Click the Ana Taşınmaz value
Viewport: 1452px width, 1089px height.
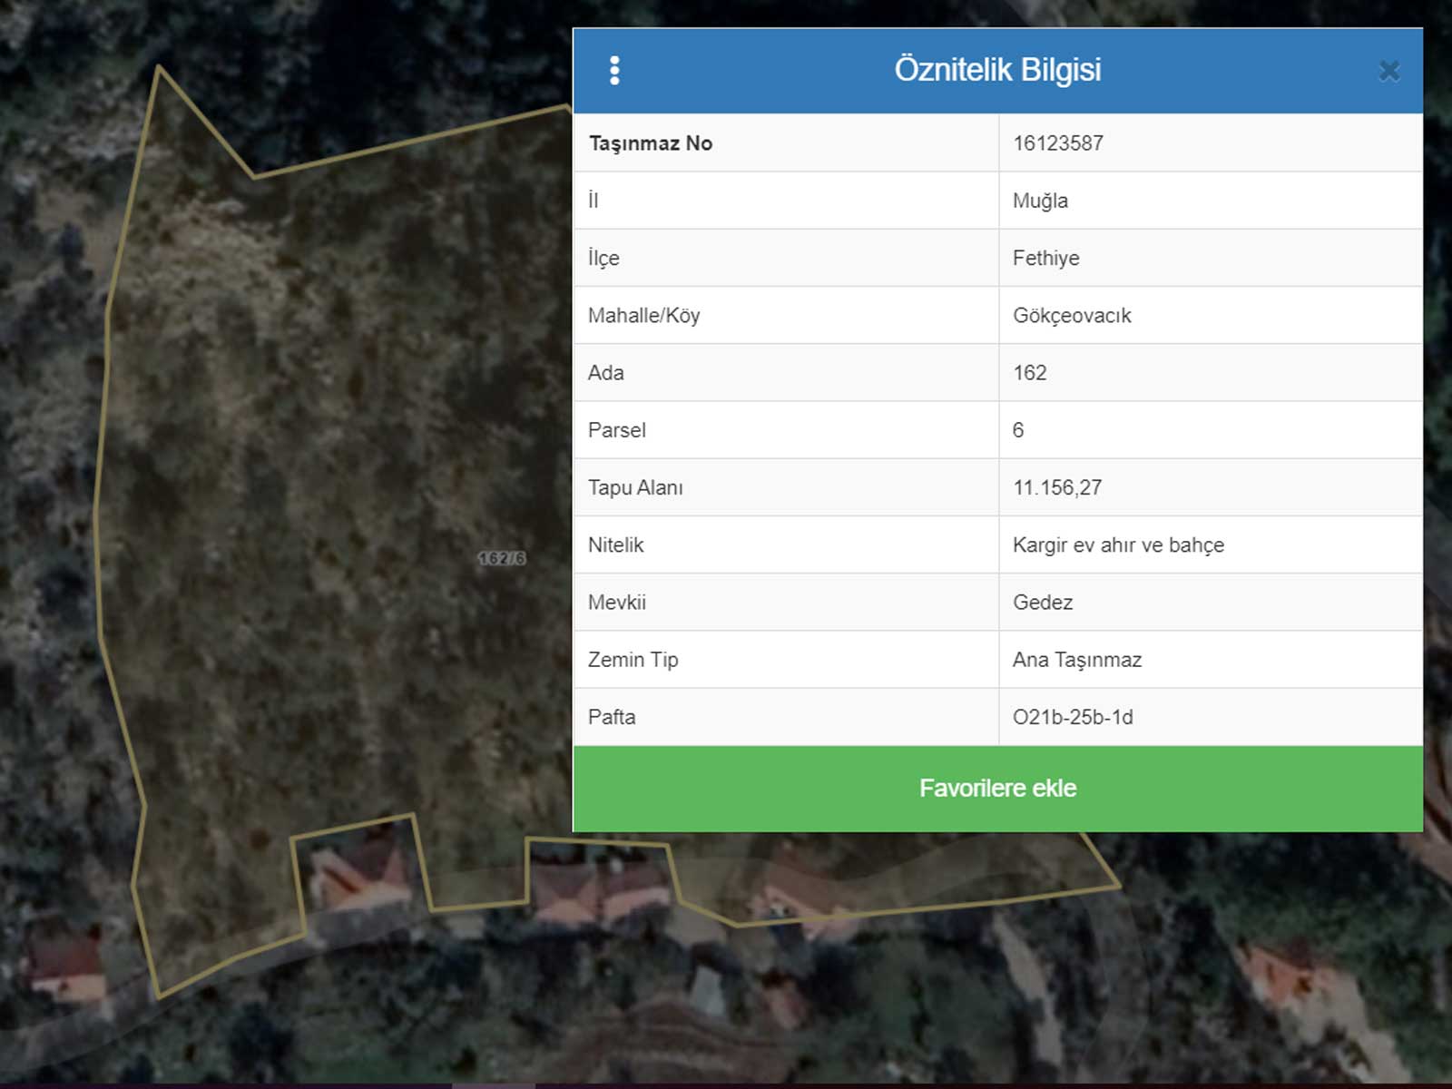(1077, 660)
